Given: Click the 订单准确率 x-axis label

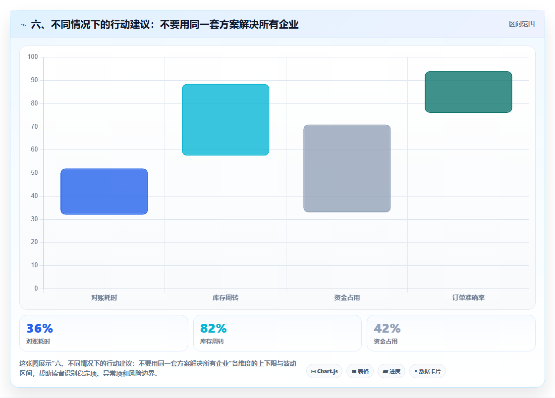Looking at the screenshot, I should click(468, 298).
